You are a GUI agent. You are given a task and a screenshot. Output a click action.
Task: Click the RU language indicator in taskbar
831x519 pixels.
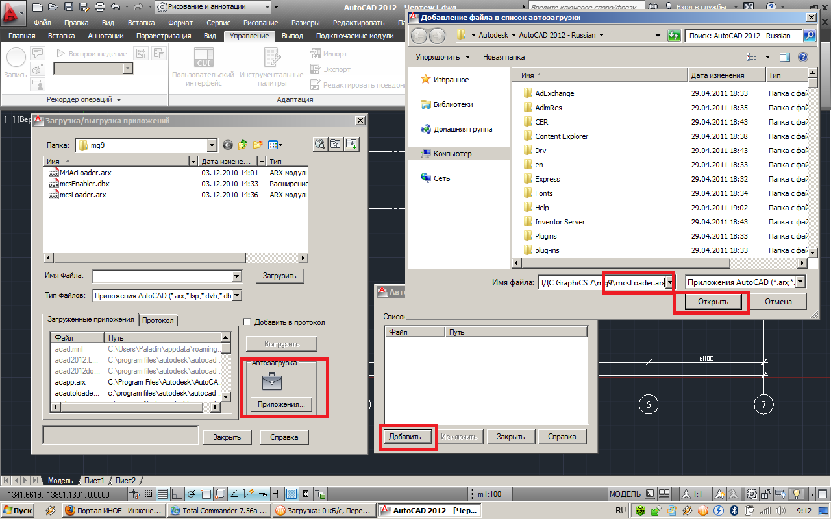pos(620,511)
